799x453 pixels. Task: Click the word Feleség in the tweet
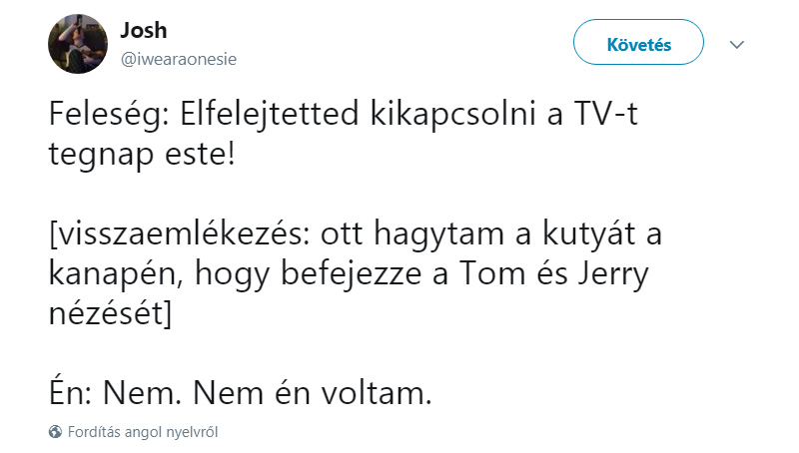[109, 115]
